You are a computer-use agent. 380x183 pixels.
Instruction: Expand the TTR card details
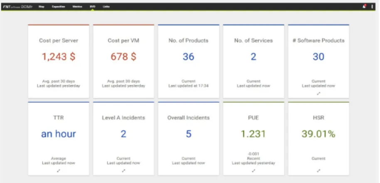pos(58,171)
